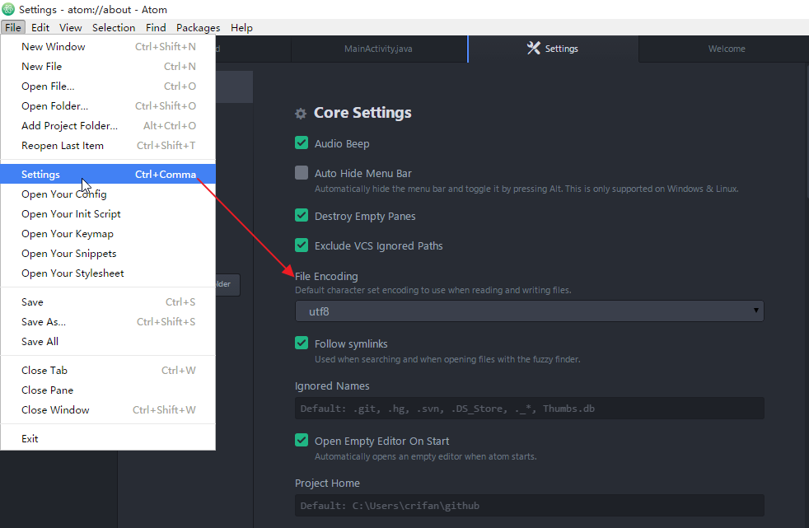Choose Exit from the File menu
Screen dimensions: 809x528
(x=30, y=439)
